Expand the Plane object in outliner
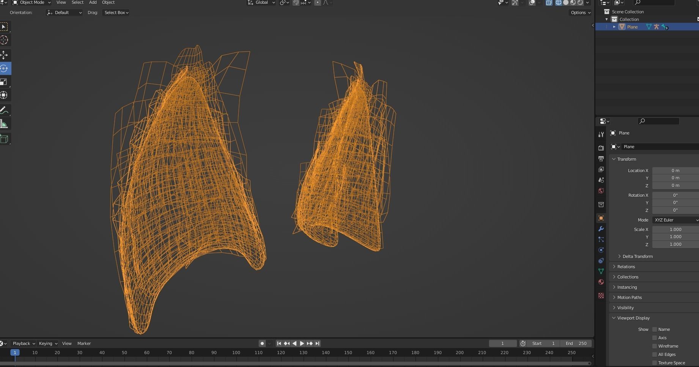 pyautogui.click(x=614, y=27)
